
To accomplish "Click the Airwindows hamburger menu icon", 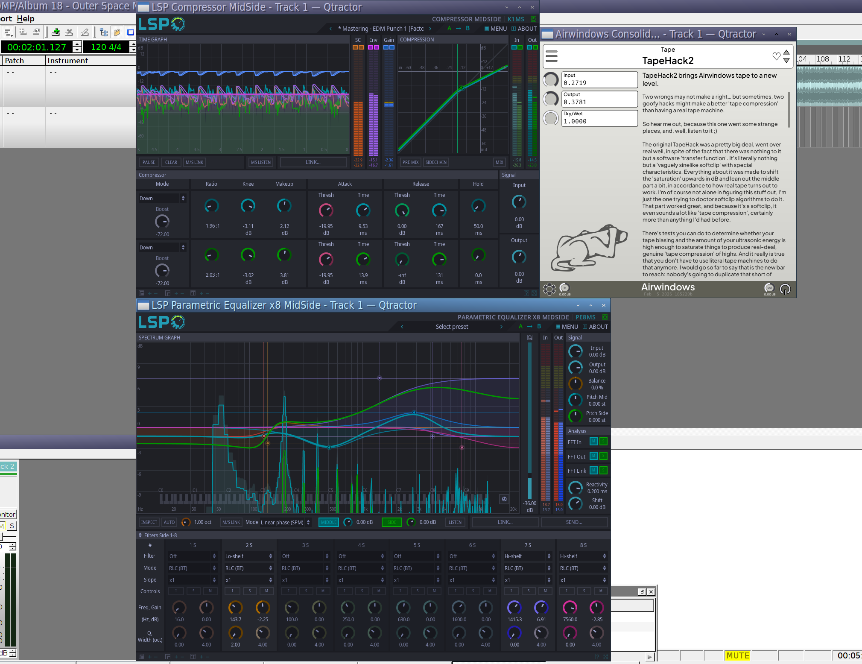I will click(552, 56).
